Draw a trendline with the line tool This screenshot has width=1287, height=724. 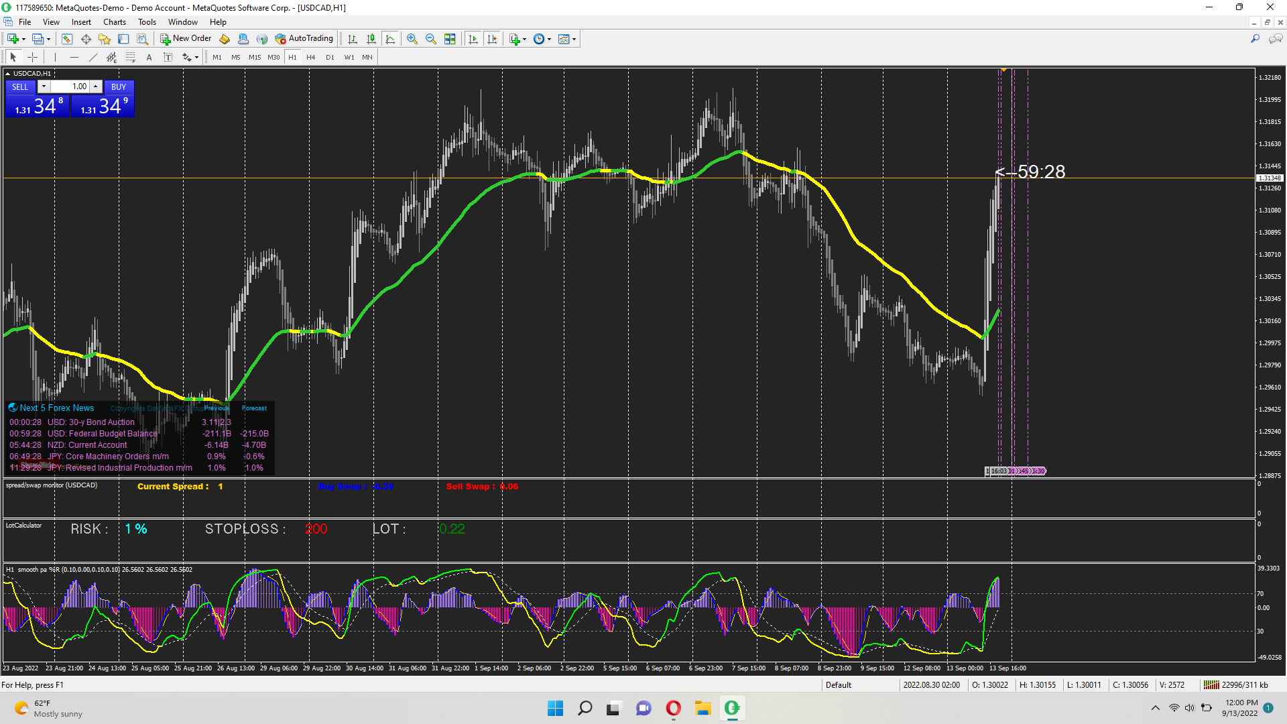93,58
